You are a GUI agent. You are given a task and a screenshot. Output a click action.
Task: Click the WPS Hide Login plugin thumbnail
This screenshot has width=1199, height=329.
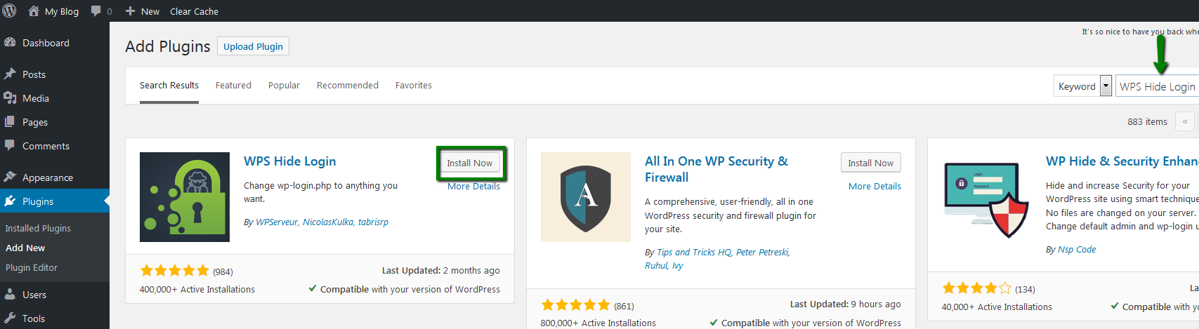tap(185, 197)
